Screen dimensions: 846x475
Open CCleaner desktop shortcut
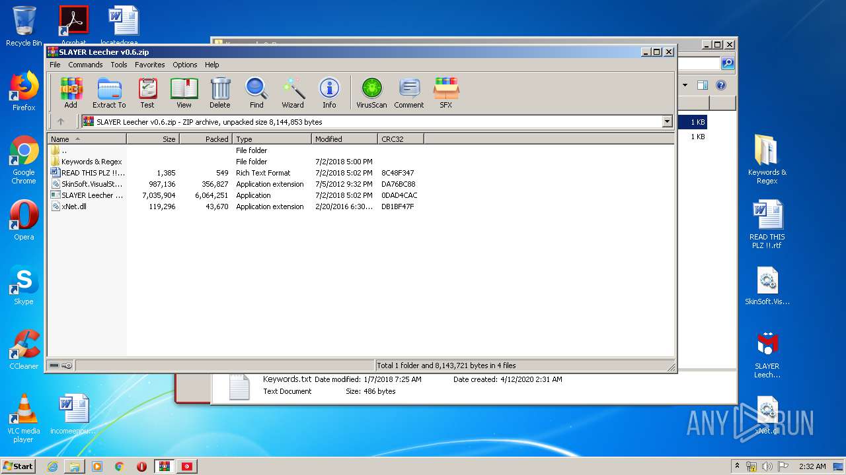pos(24,350)
